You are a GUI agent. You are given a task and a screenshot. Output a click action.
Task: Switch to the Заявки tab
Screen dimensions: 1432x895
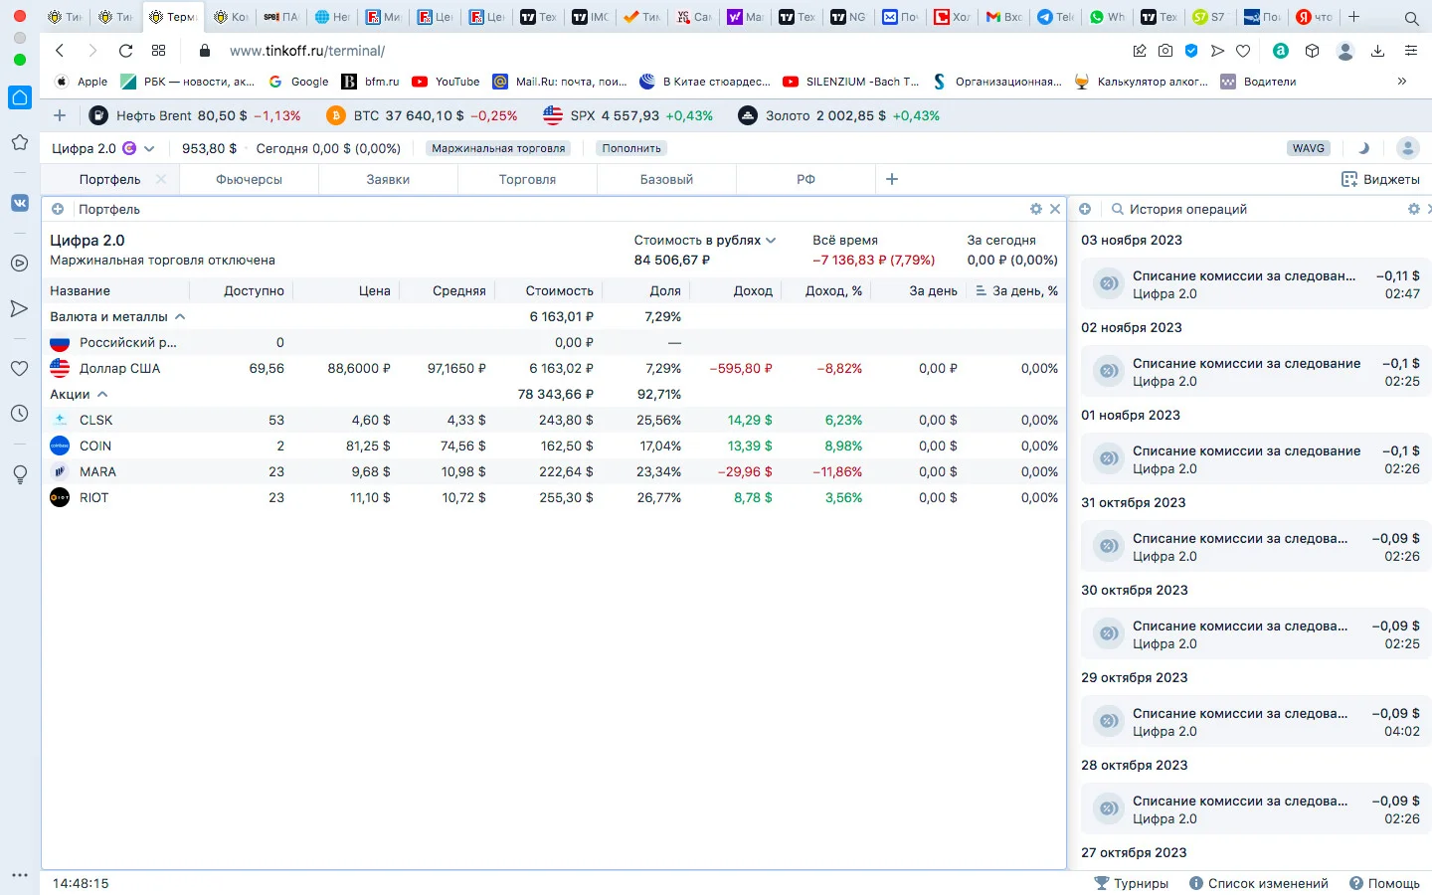388,179
